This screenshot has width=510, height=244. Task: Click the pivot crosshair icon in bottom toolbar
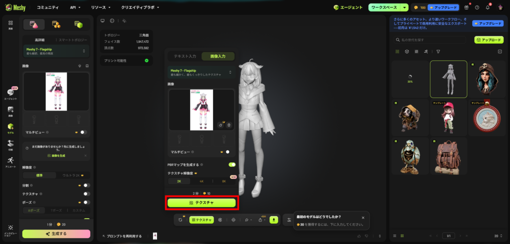[x=233, y=220]
